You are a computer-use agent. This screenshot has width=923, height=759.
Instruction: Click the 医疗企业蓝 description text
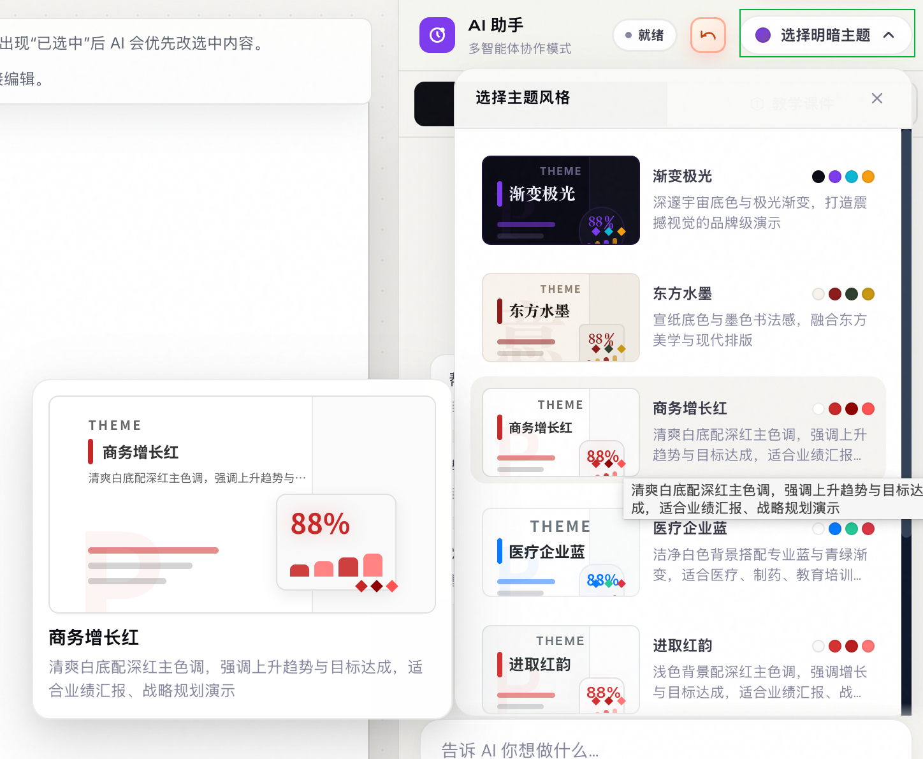(x=760, y=564)
